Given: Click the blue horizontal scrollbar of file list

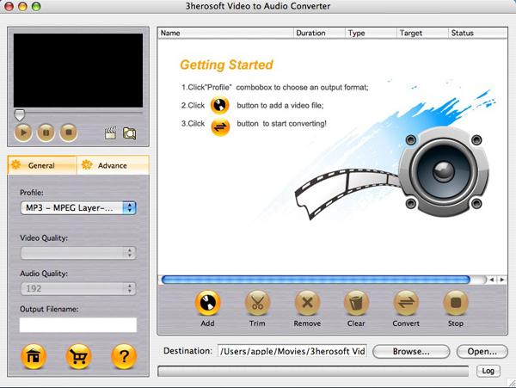Looking at the screenshot, I should 316,280.
